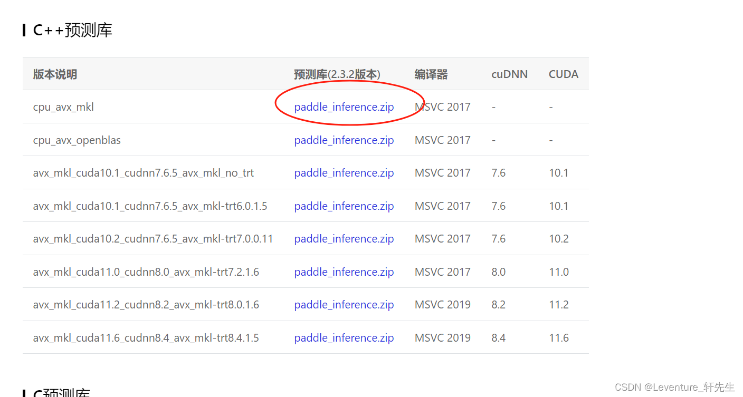
Task: Open paddle_inference.zip link in avx_mkl_cuda10.1_cudnn7.6.5_avx_mkl_no_trt row
Action: coord(344,173)
